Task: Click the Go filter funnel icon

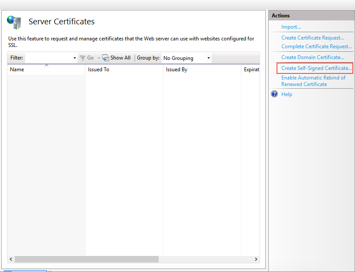Action: tap(82, 58)
